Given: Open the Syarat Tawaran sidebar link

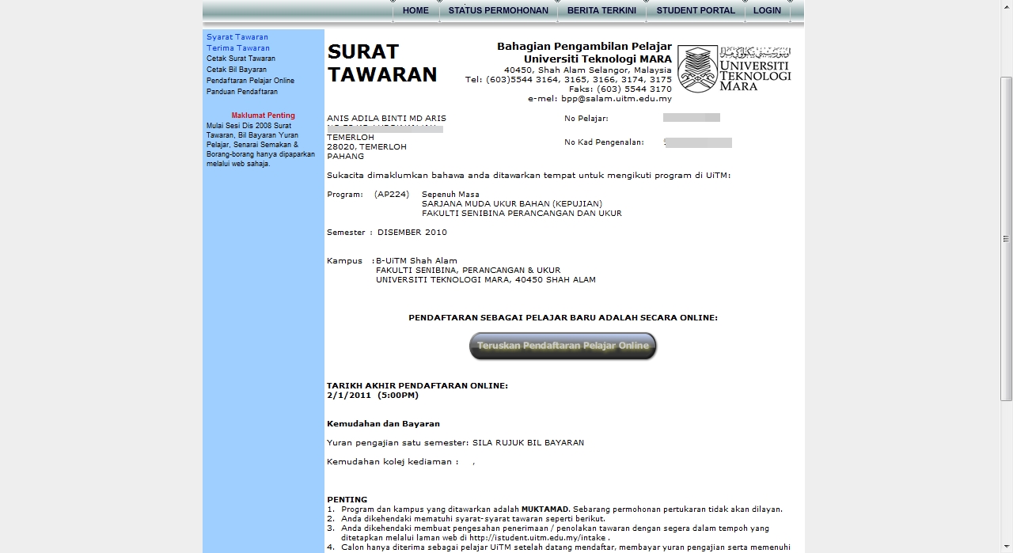Looking at the screenshot, I should click(237, 37).
